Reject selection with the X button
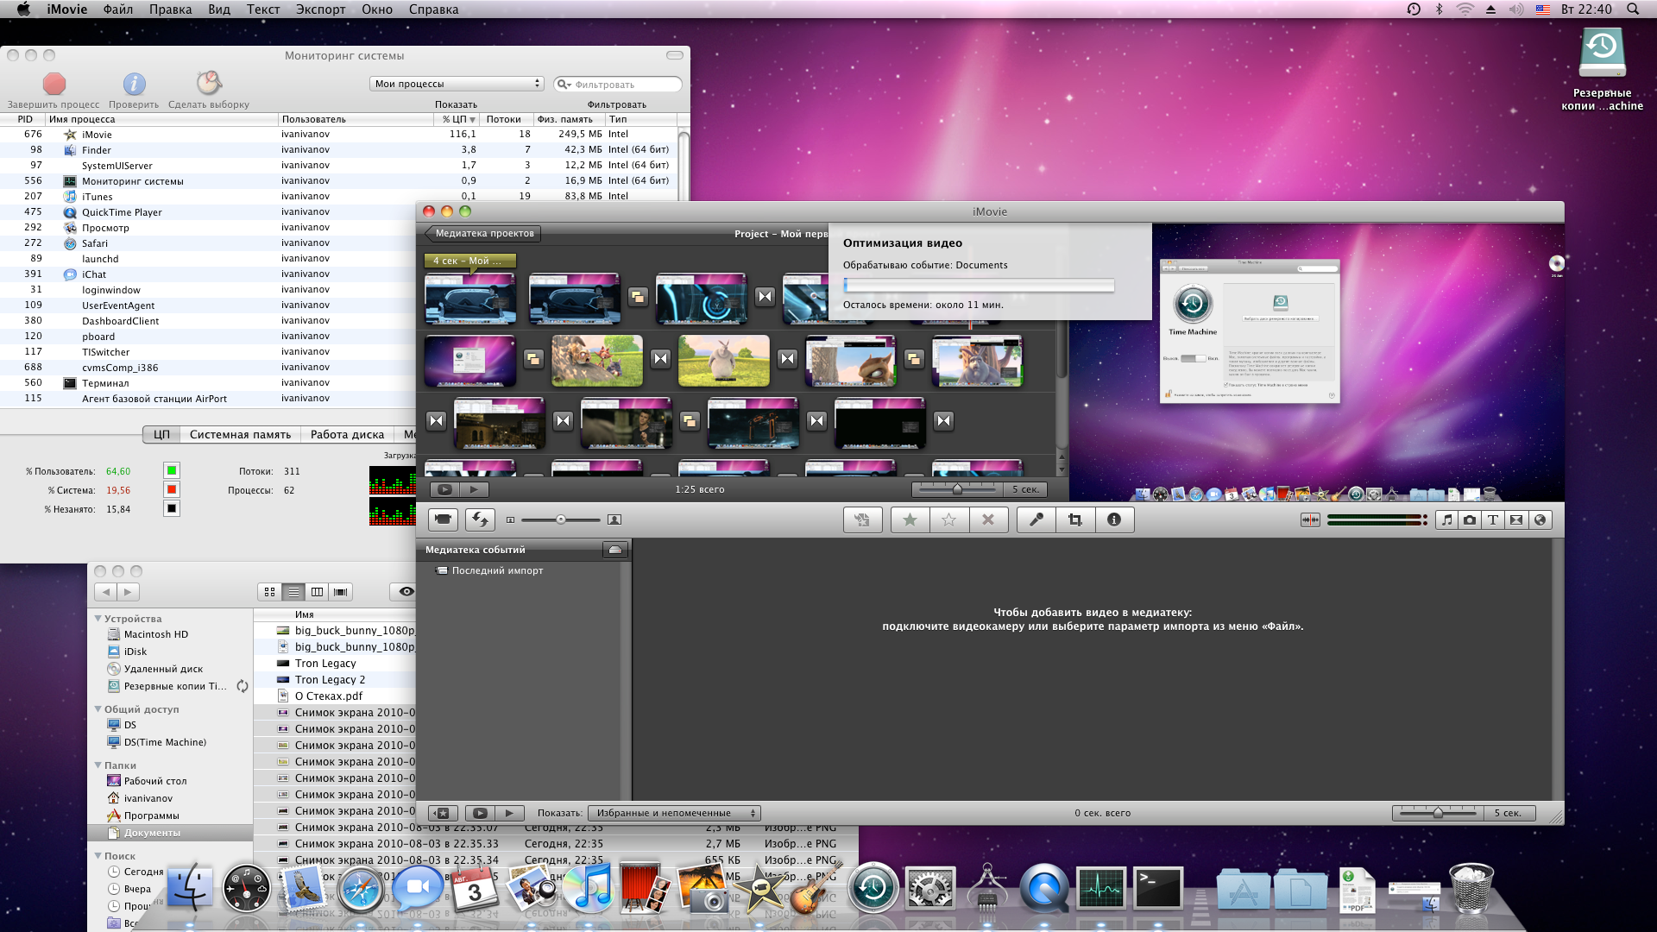Image resolution: width=1657 pixels, height=932 pixels. coord(988,520)
